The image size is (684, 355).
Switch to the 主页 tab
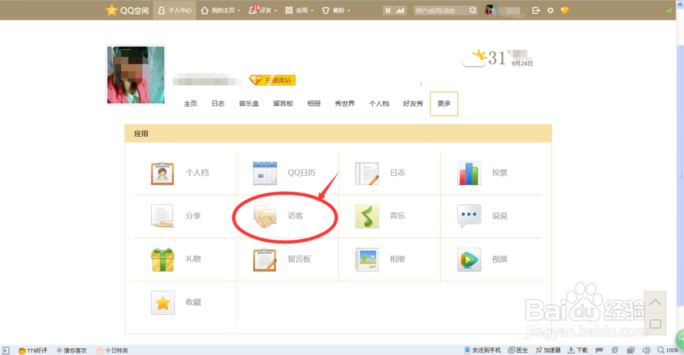pyautogui.click(x=190, y=104)
